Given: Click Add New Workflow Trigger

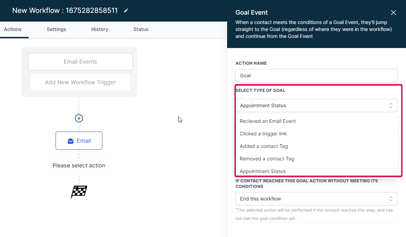Looking at the screenshot, I should (80, 82).
